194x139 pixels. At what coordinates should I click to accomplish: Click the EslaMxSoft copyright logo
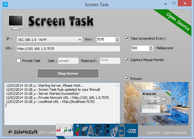coord(23,132)
